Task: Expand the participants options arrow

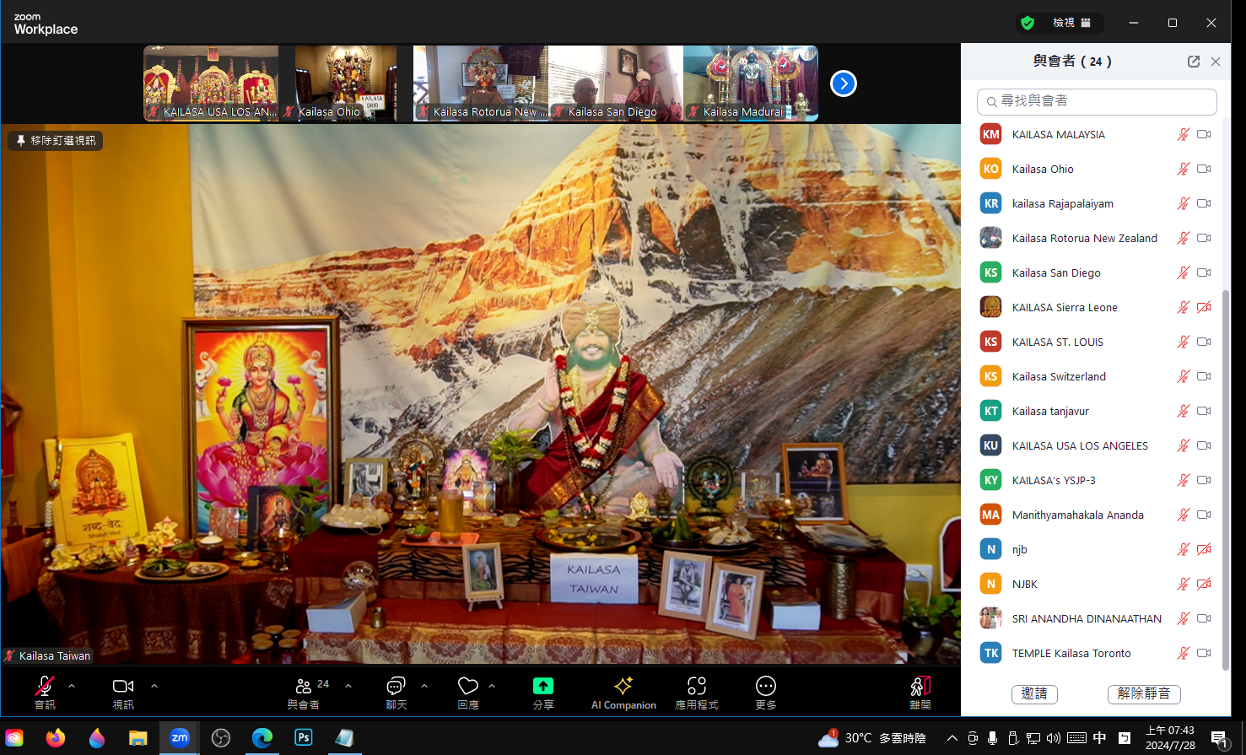Action: (348, 686)
